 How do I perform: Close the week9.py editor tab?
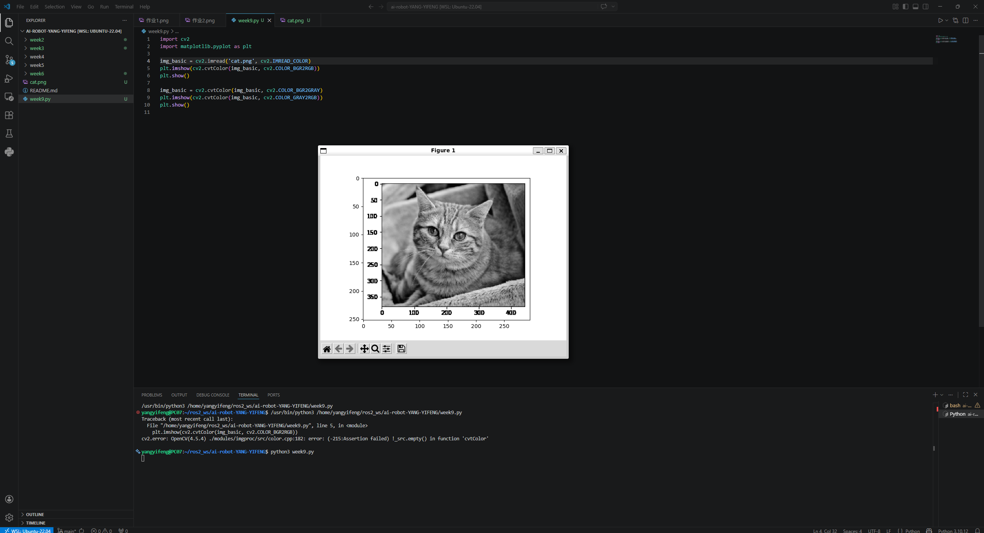point(270,20)
